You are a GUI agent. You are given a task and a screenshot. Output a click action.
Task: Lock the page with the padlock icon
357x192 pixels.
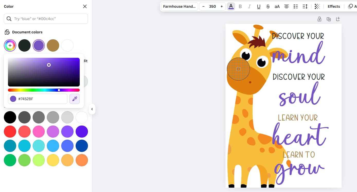coord(319,19)
